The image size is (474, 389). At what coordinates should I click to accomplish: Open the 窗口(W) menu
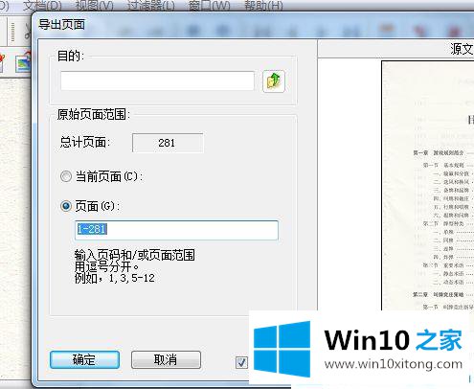(210, 6)
